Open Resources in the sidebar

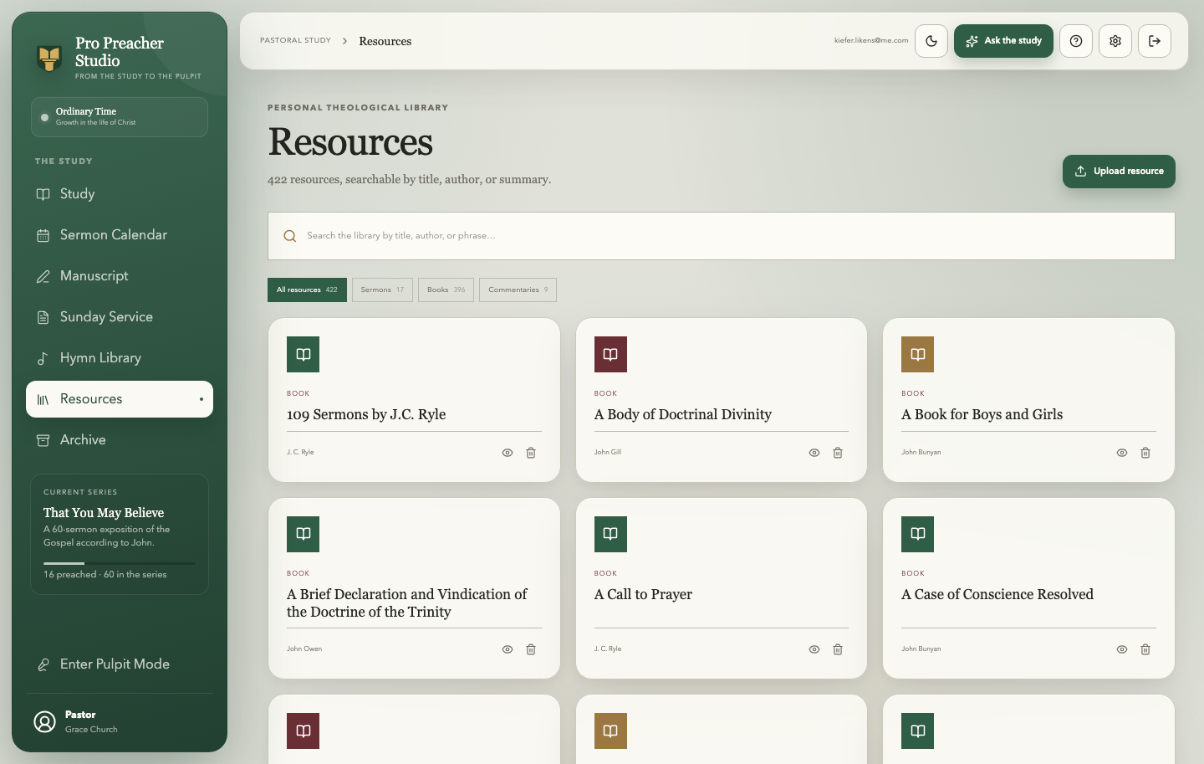(x=120, y=399)
